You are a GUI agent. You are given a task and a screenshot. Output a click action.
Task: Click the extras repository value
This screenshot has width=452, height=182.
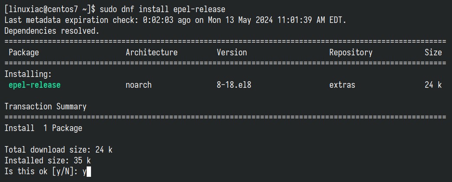point(342,85)
